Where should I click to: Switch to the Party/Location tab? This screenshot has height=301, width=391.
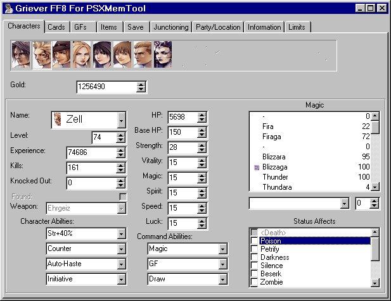click(218, 27)
